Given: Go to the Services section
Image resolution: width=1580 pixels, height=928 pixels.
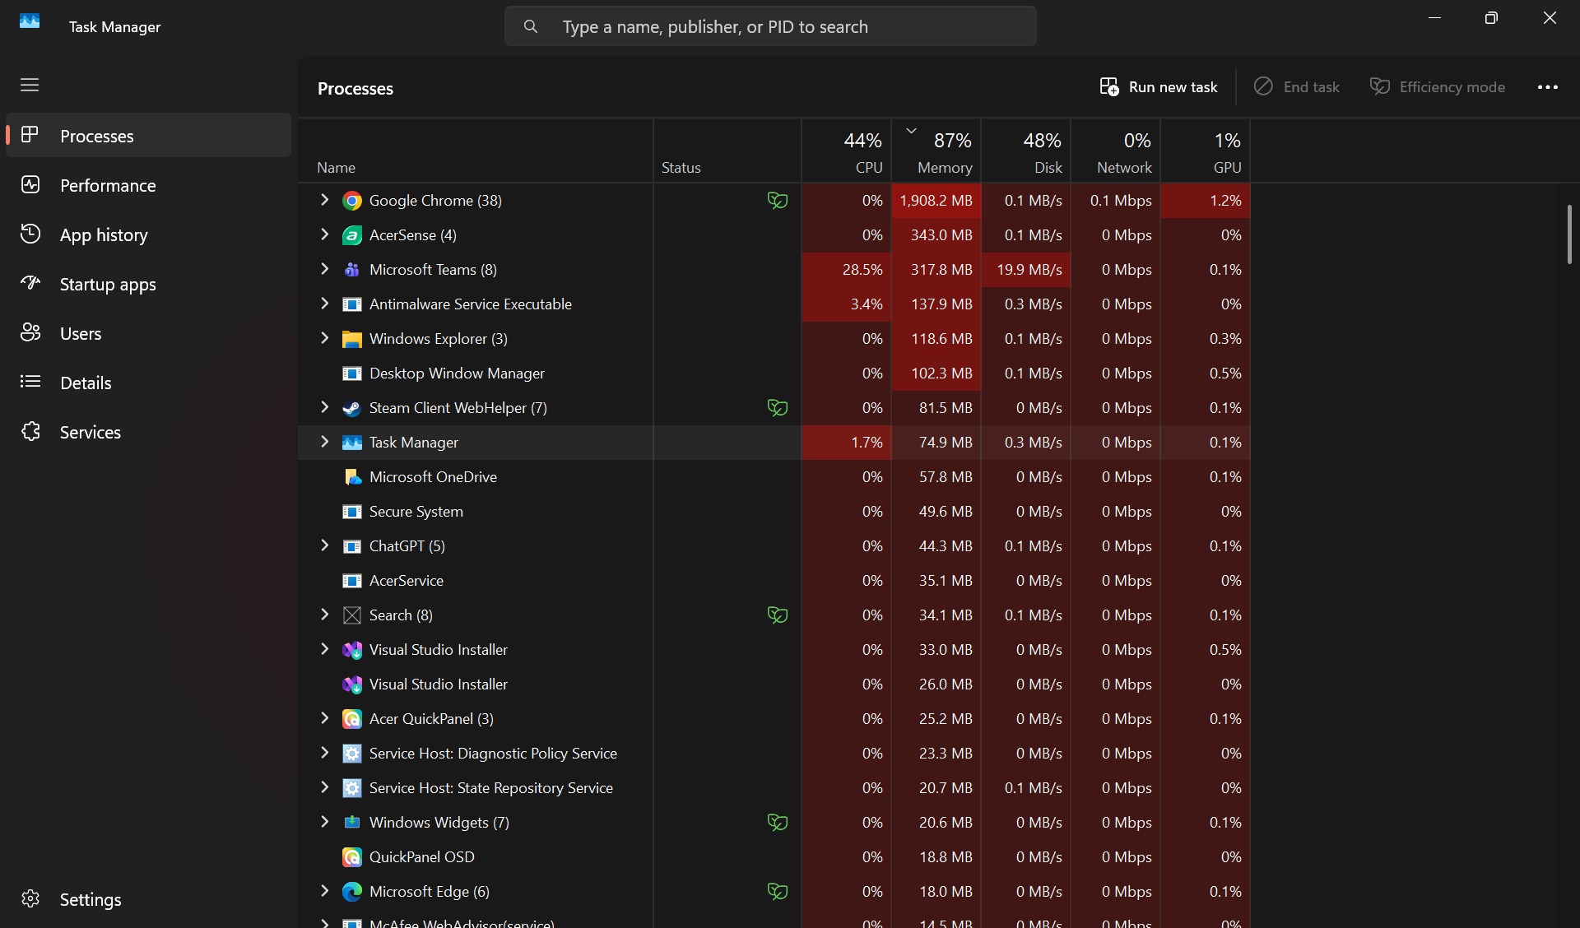Looking at the screenshot, I should 91,432.
